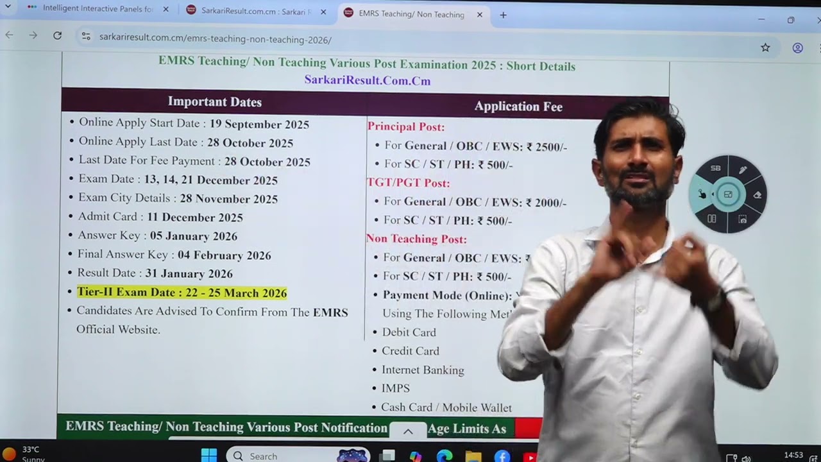Click the 'TGT/PGT Post:' heading
This screenshot has width=821, height=462.
coord(409,183)
